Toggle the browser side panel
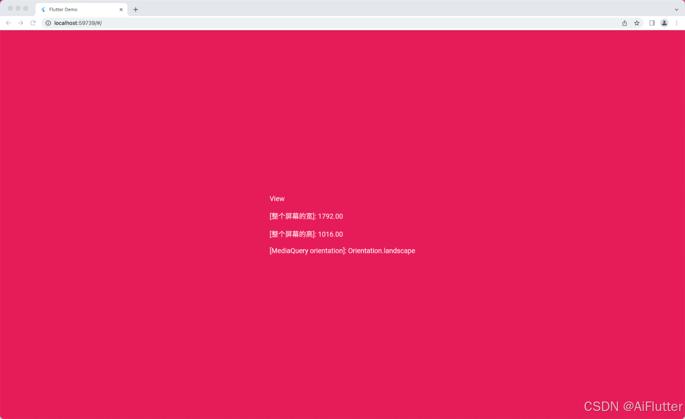 pos(652,23)
